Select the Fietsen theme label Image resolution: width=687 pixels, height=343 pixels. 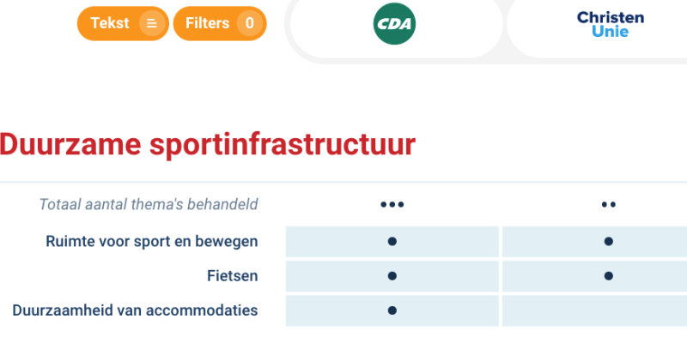tap(232, 276)
